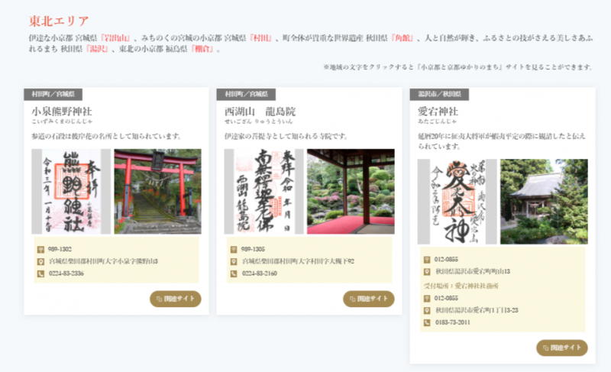View 小泉熊野神社 red torii gate photo
This screenshot has width=611, height=372.
157,191
